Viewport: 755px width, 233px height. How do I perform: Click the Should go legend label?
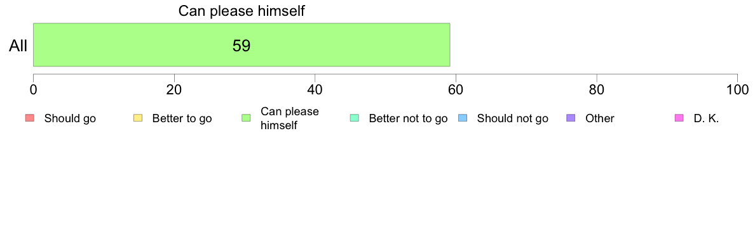pyautogui.click(x=70, y=119)
